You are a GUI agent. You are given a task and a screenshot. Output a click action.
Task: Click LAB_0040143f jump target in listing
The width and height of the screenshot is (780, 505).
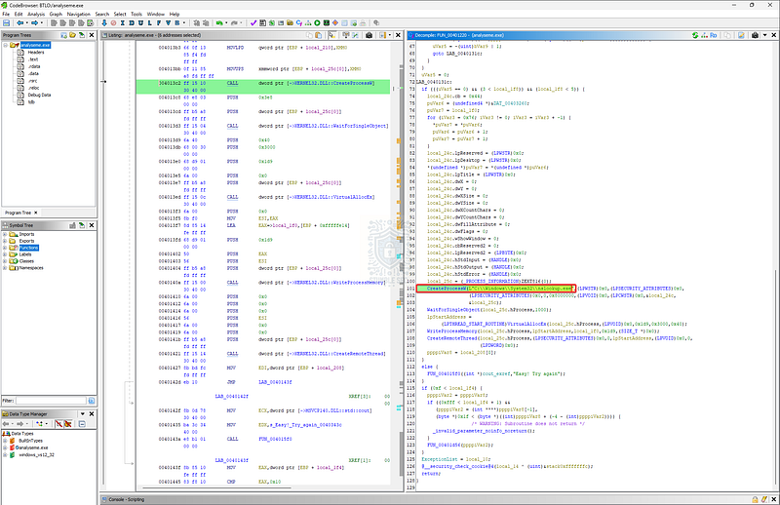pos(275,382)
